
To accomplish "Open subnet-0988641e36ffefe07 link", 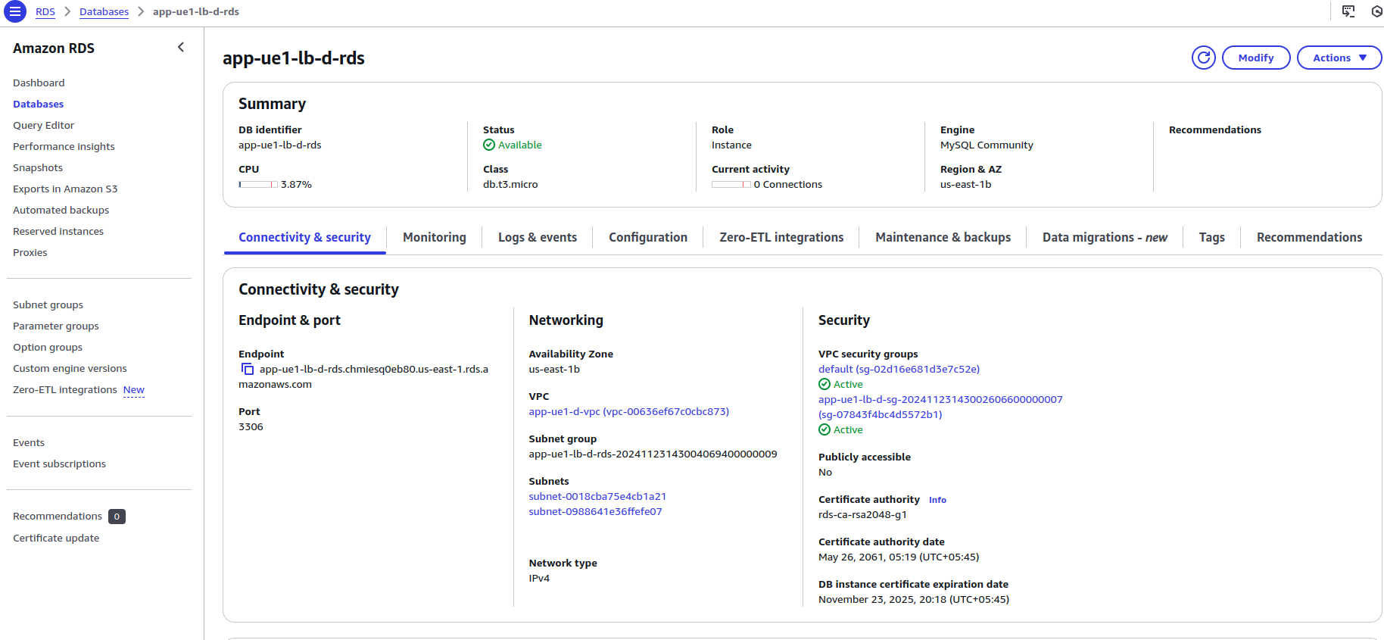I will point(595,511).
